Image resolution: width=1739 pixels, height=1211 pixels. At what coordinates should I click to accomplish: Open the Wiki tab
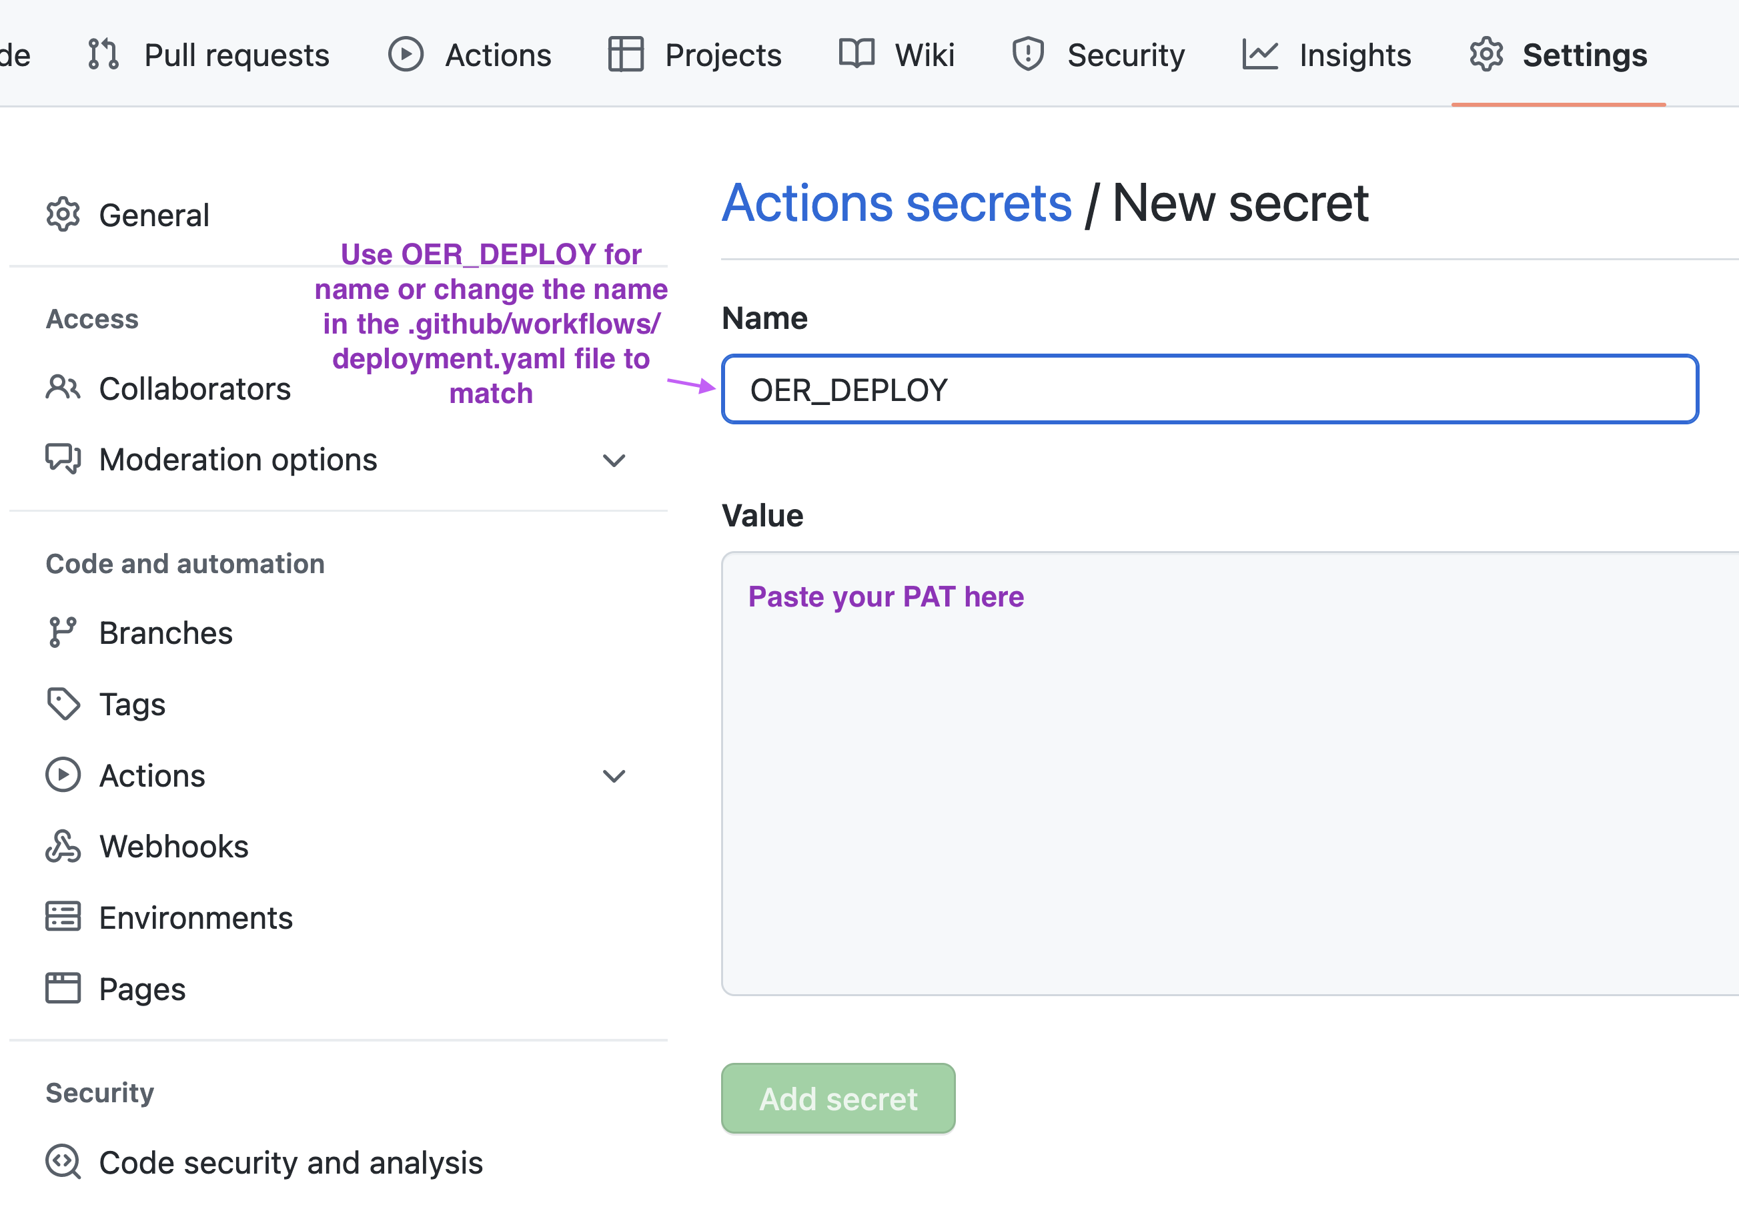[897, 55]
